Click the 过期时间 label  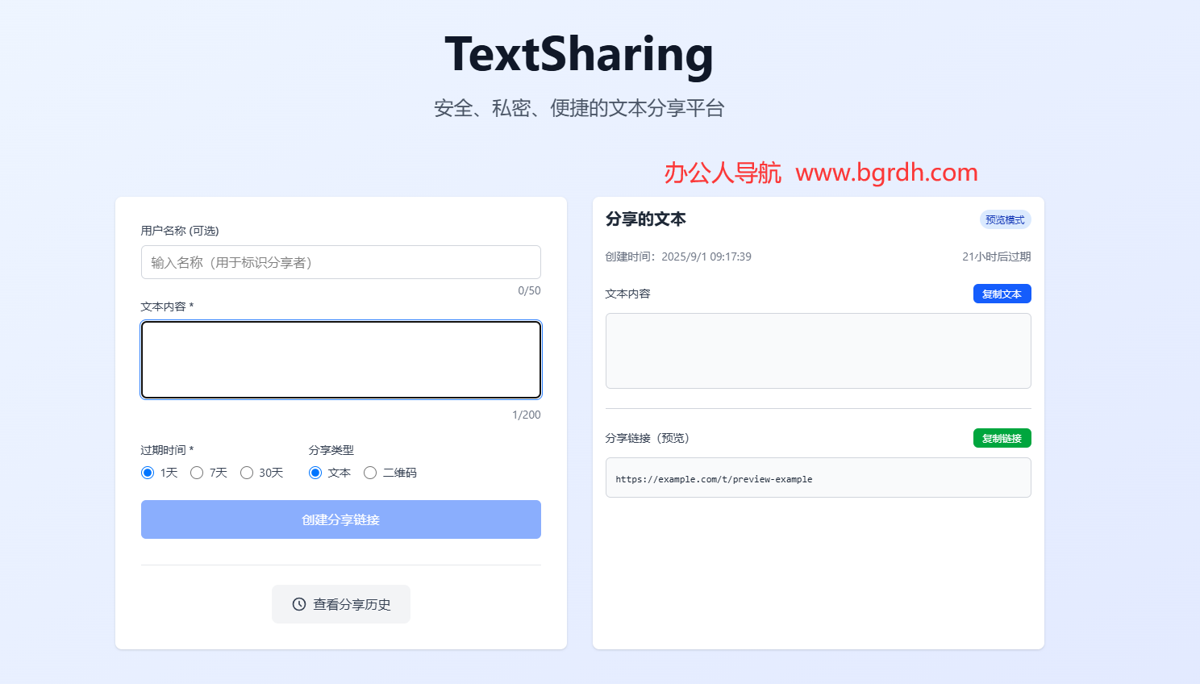167,450
